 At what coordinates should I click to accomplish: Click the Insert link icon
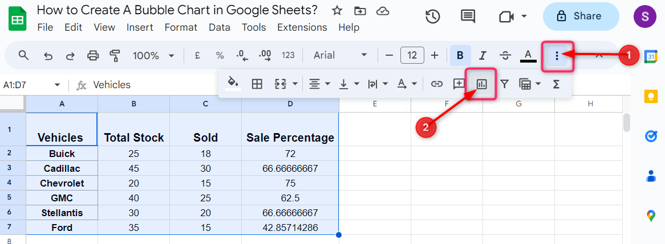click(436, 84)
